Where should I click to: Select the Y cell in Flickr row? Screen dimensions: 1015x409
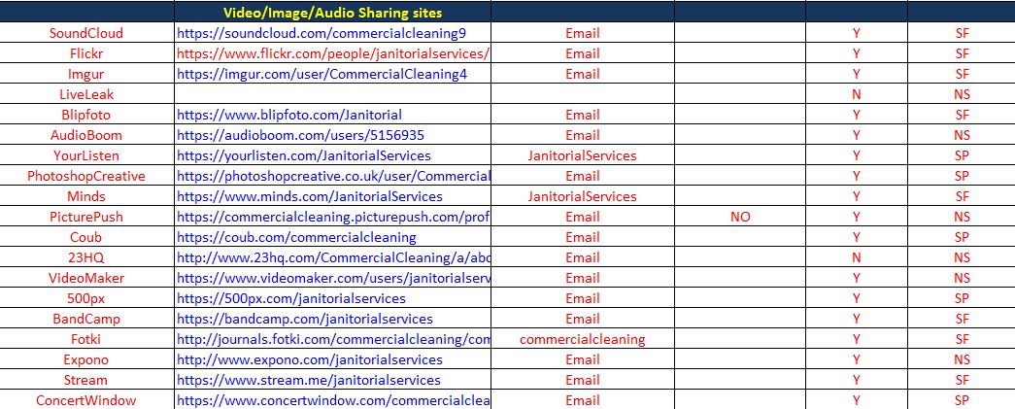pyautogui.click(x=857, y=53)
